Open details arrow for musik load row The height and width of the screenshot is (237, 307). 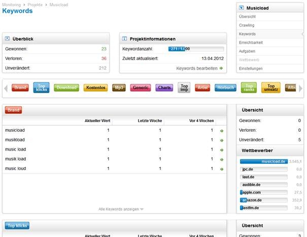(222, 160)
